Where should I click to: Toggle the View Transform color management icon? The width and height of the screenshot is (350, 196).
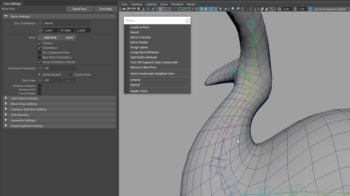tap(310, 9)
